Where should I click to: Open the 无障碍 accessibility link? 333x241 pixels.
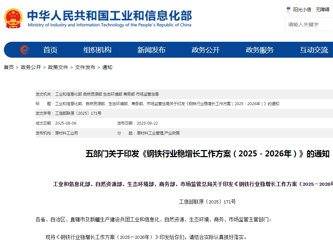click(x=322, y=10)
